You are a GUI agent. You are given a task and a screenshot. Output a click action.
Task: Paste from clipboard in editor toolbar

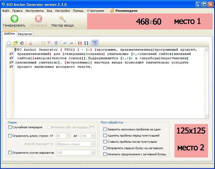(x=43, y=43)
